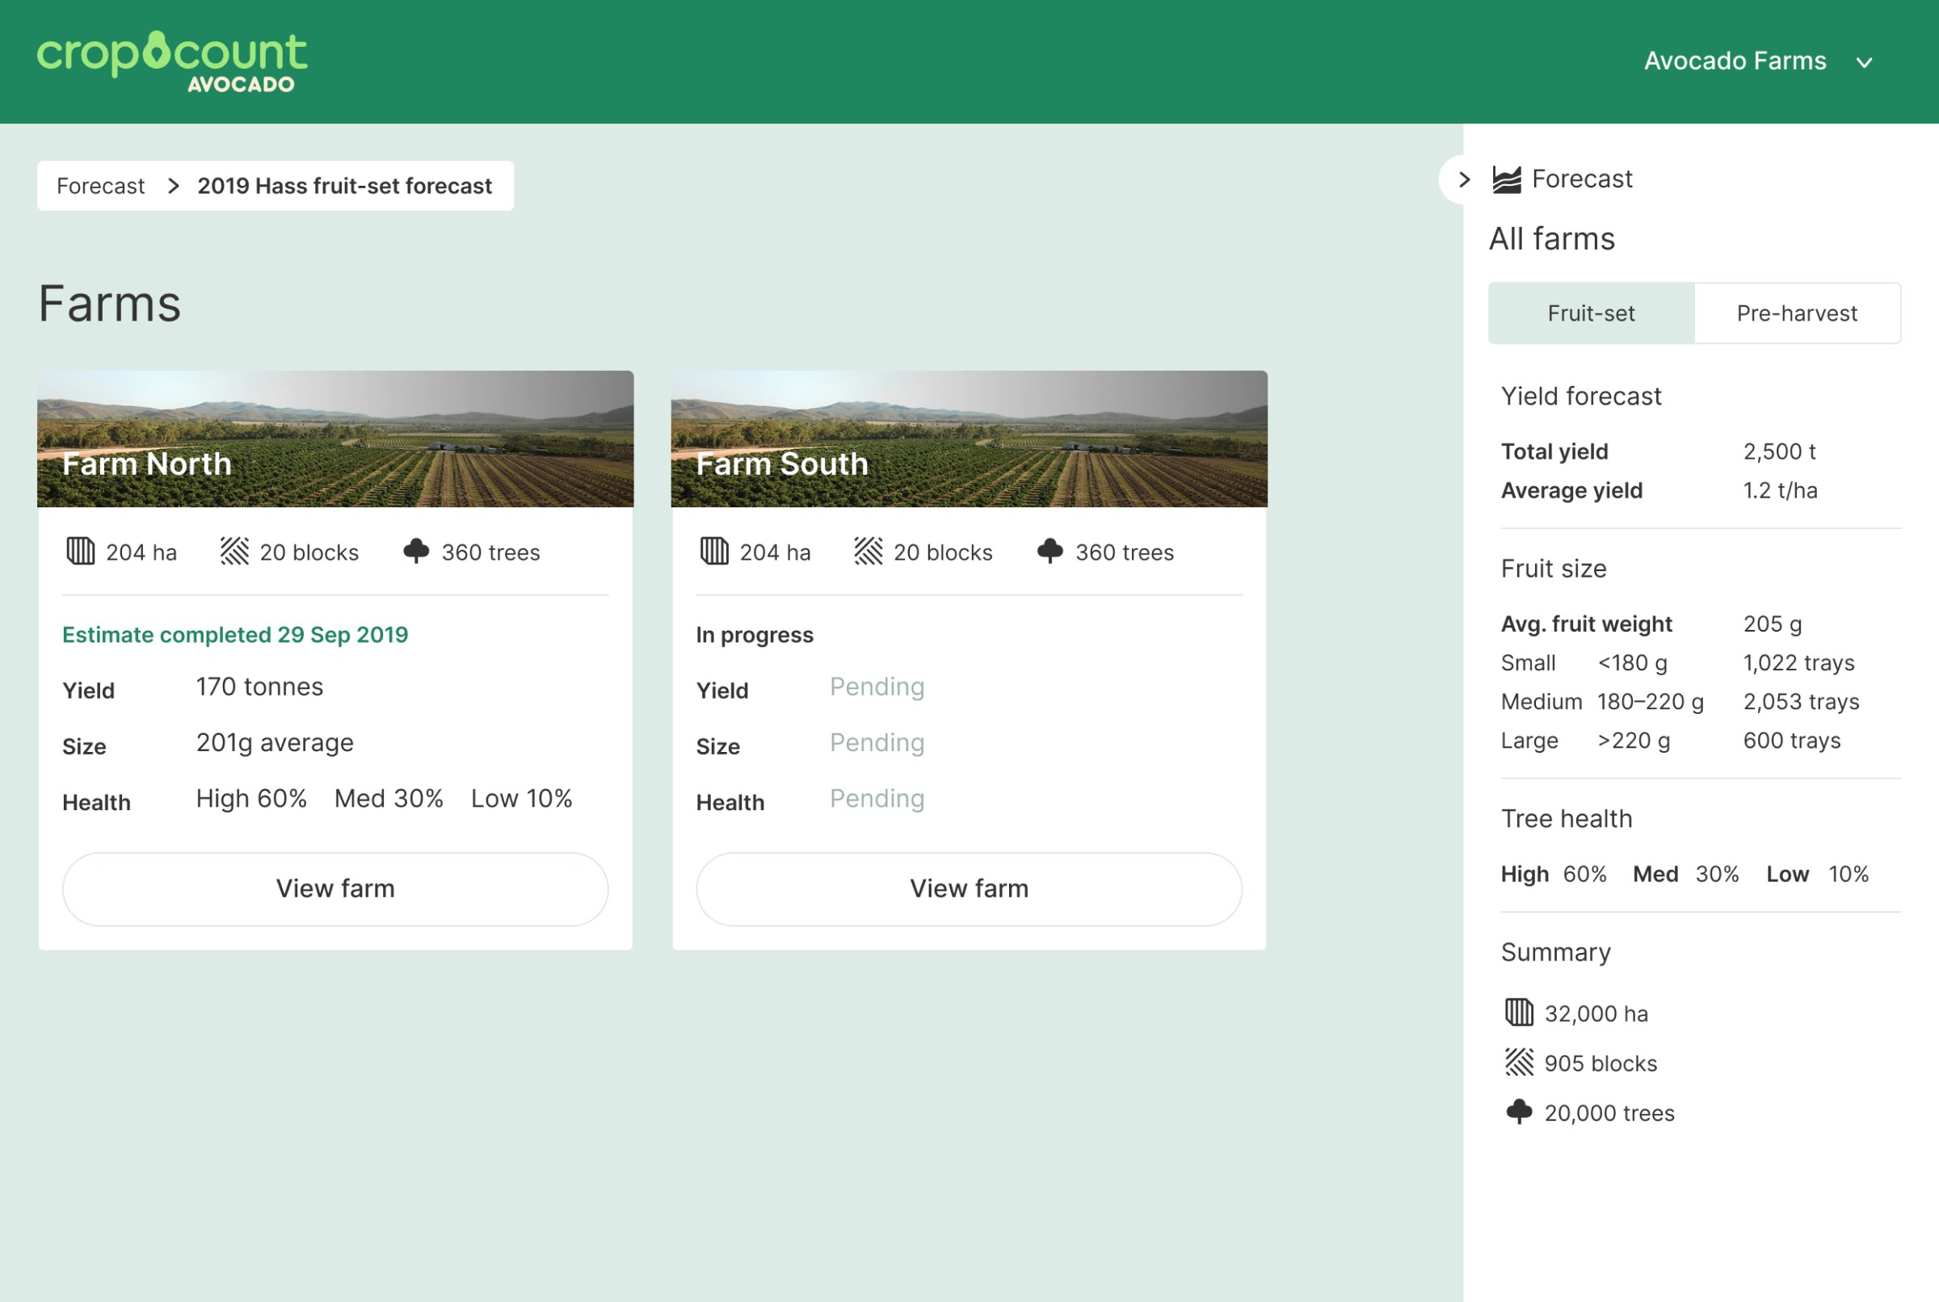This screenshot has width=1939, height=1302.
Task: Click Farm South blocks hatch icon
Action: click(868, 552)
